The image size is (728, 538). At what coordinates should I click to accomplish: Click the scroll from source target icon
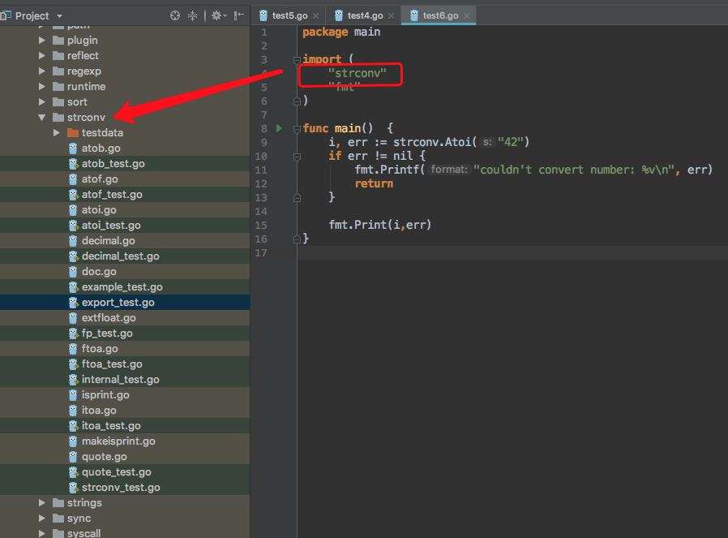(x=175, y=15)
